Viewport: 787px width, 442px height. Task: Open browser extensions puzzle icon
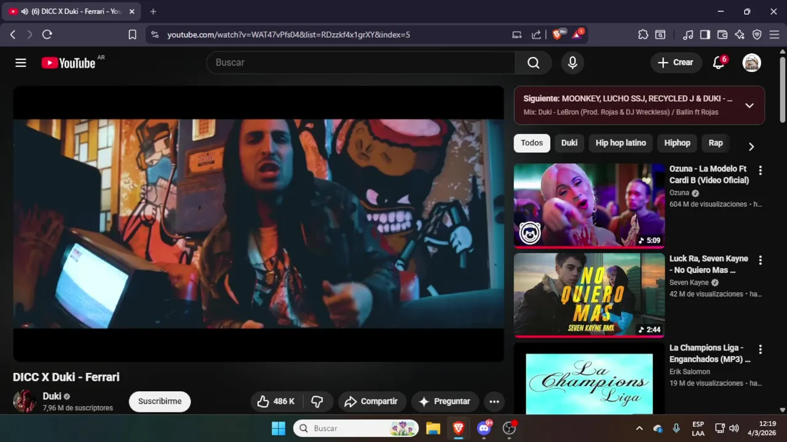[643, 35]
